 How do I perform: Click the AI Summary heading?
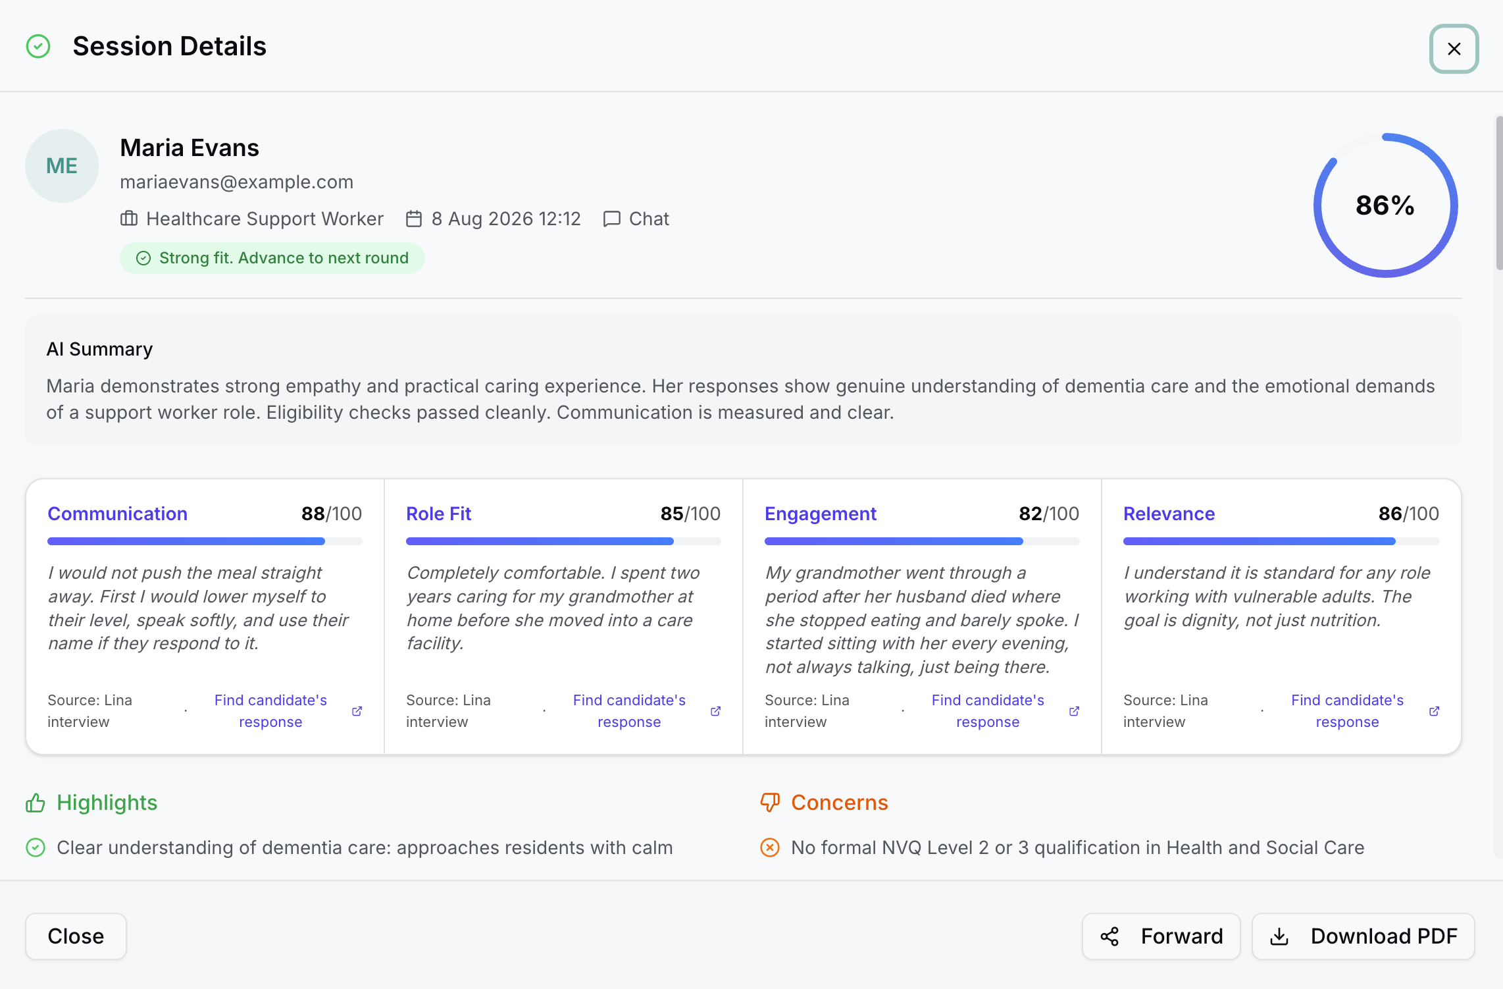[x=99, y=349]
